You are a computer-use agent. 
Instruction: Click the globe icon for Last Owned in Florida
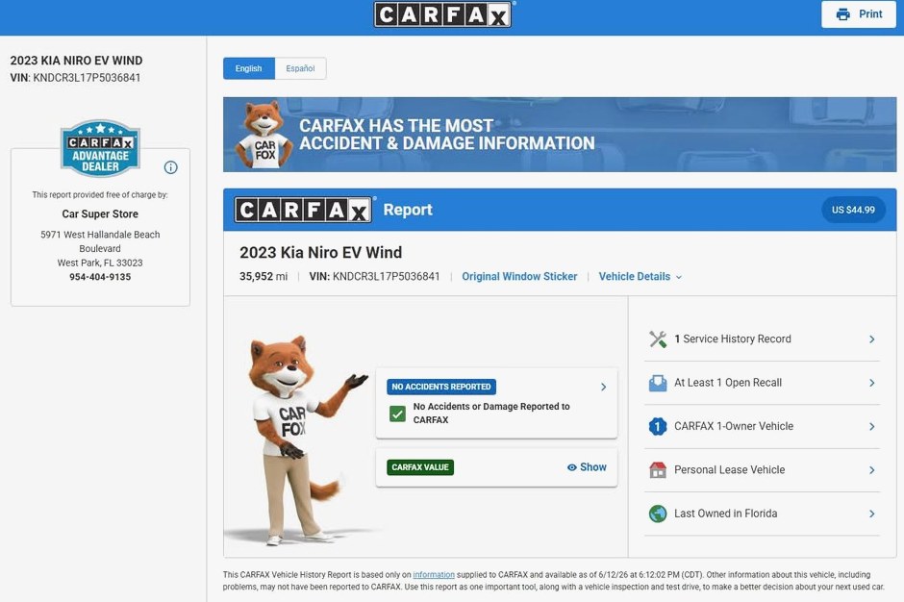(x=658, y=514)
